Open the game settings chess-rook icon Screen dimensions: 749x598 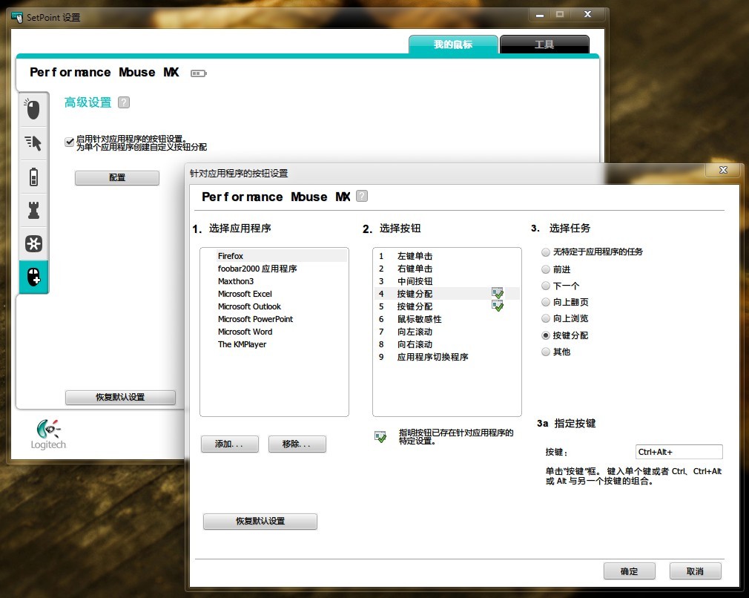33,210
